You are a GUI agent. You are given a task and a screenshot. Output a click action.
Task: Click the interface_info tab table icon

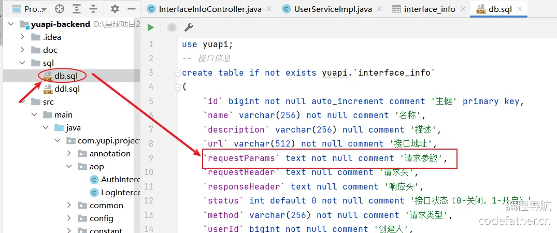coord(396,9)
